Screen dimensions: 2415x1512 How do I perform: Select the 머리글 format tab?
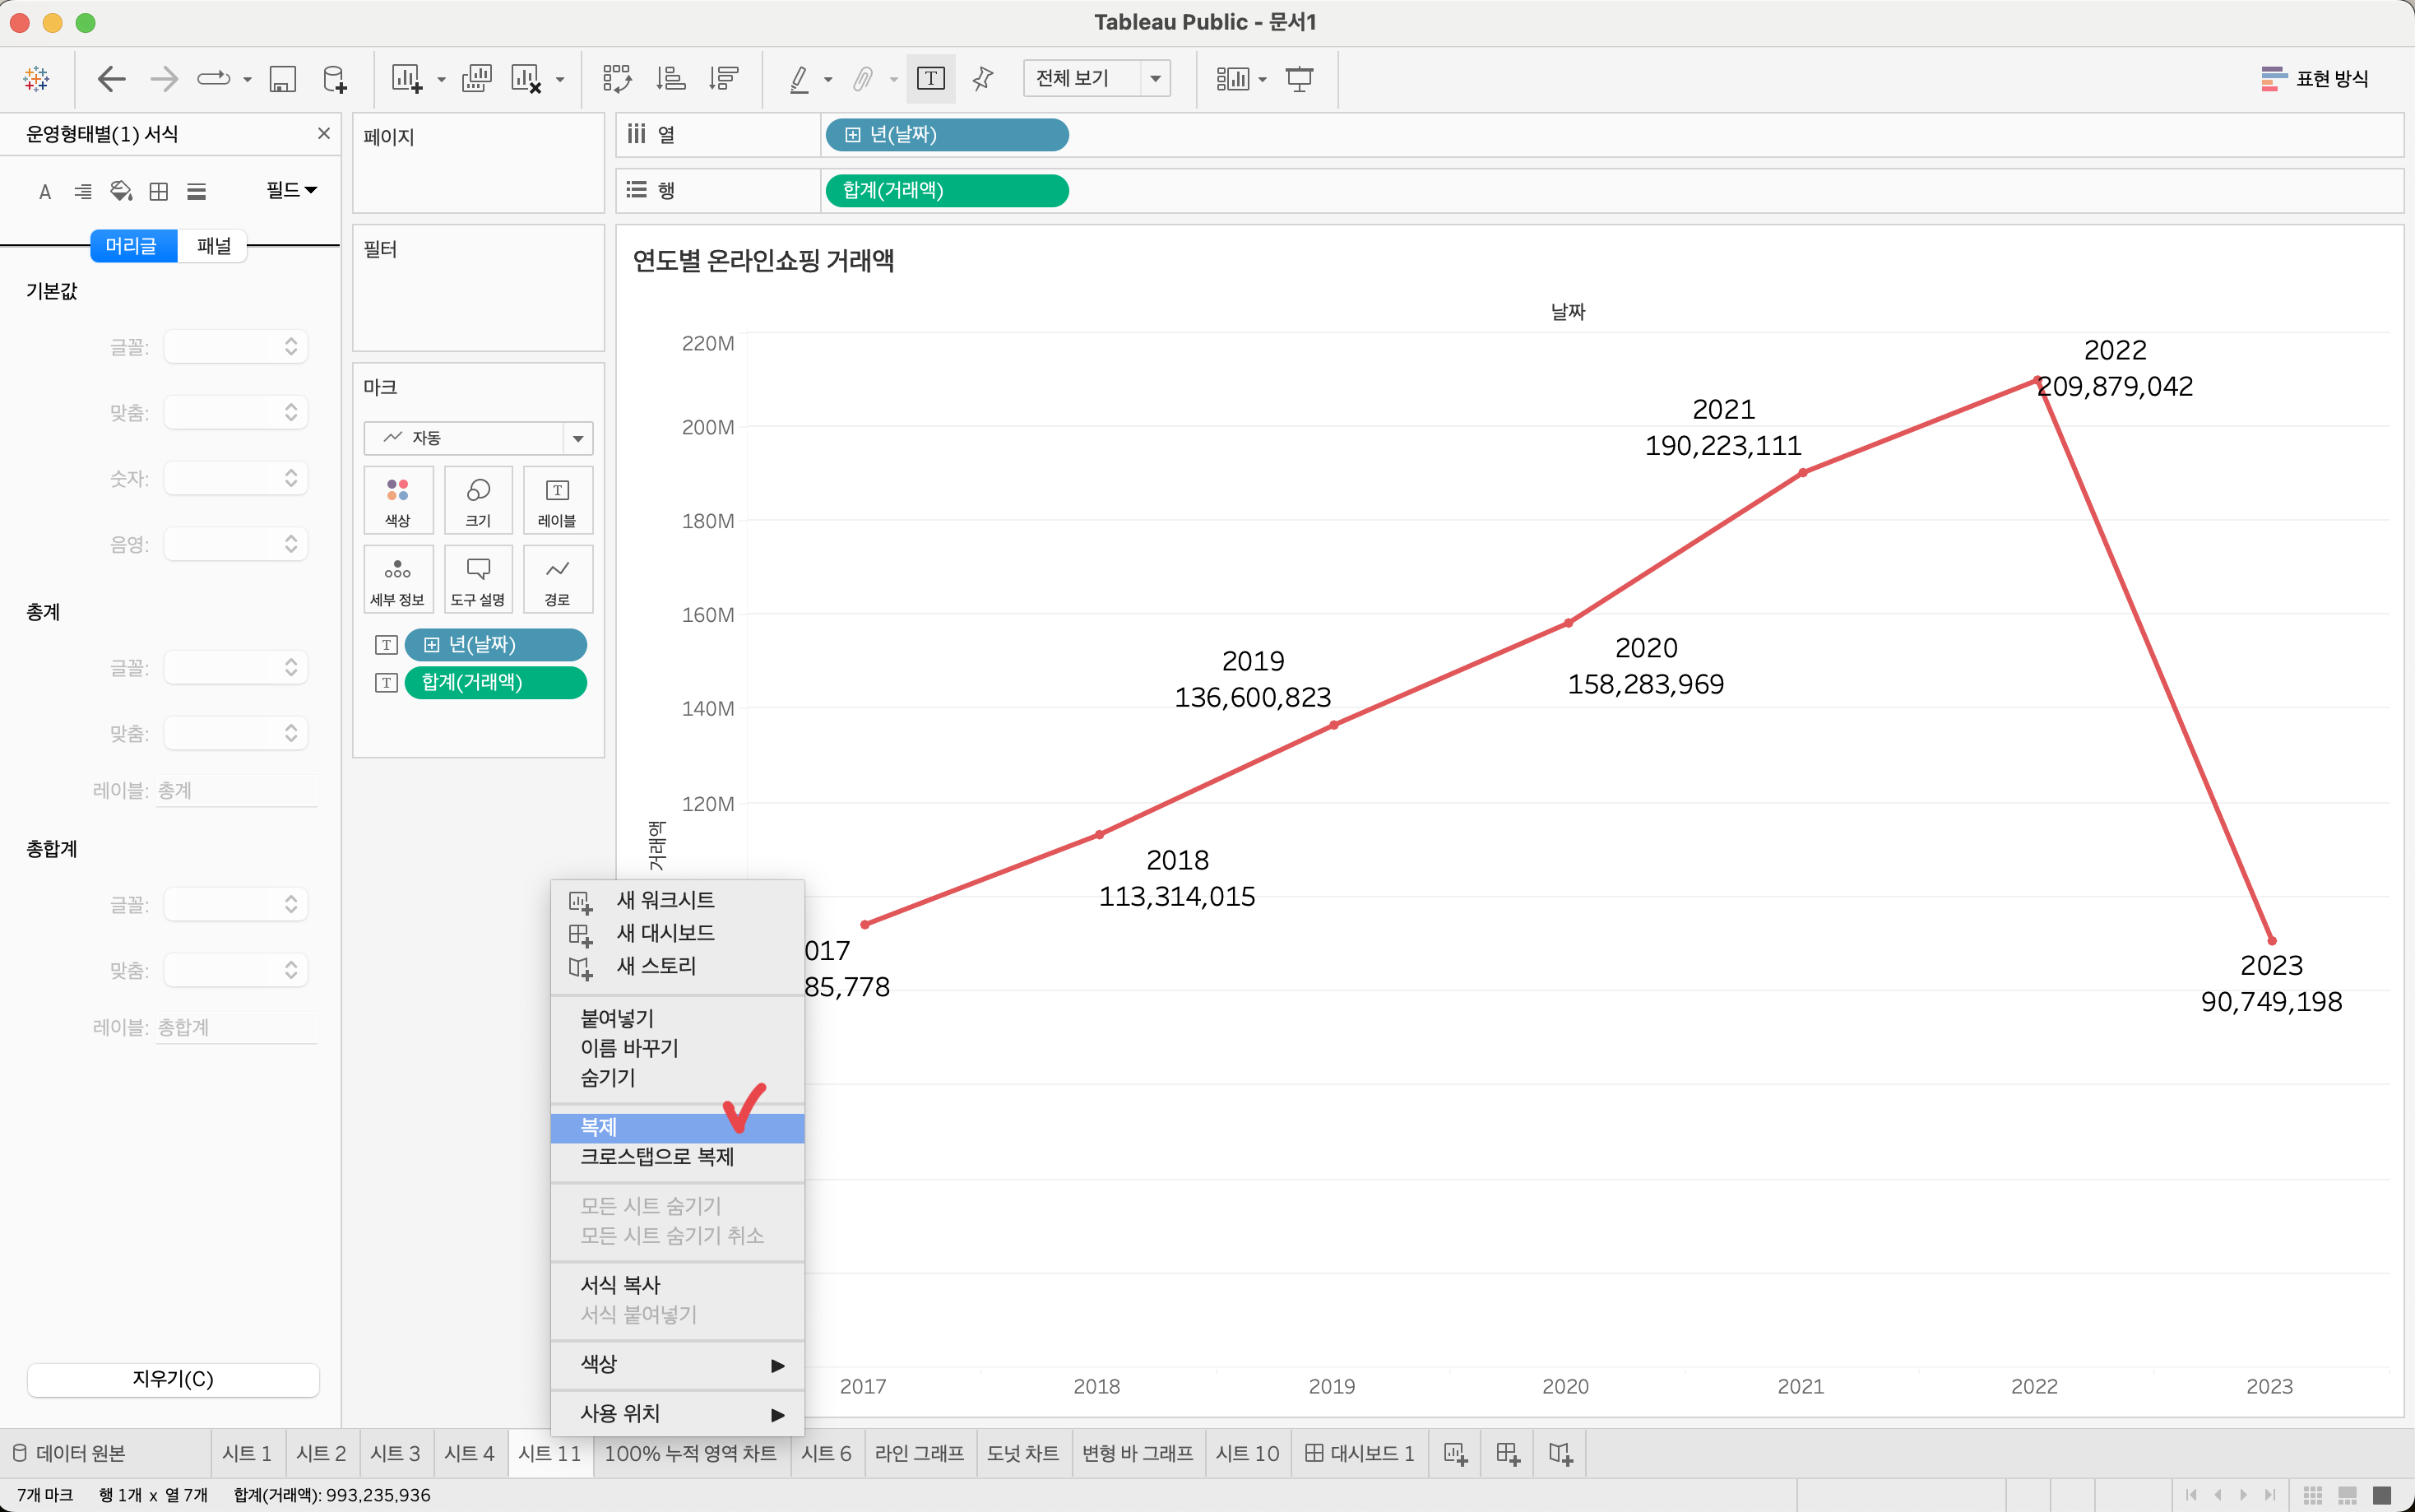pyautogui.click(x=132, y=246)
